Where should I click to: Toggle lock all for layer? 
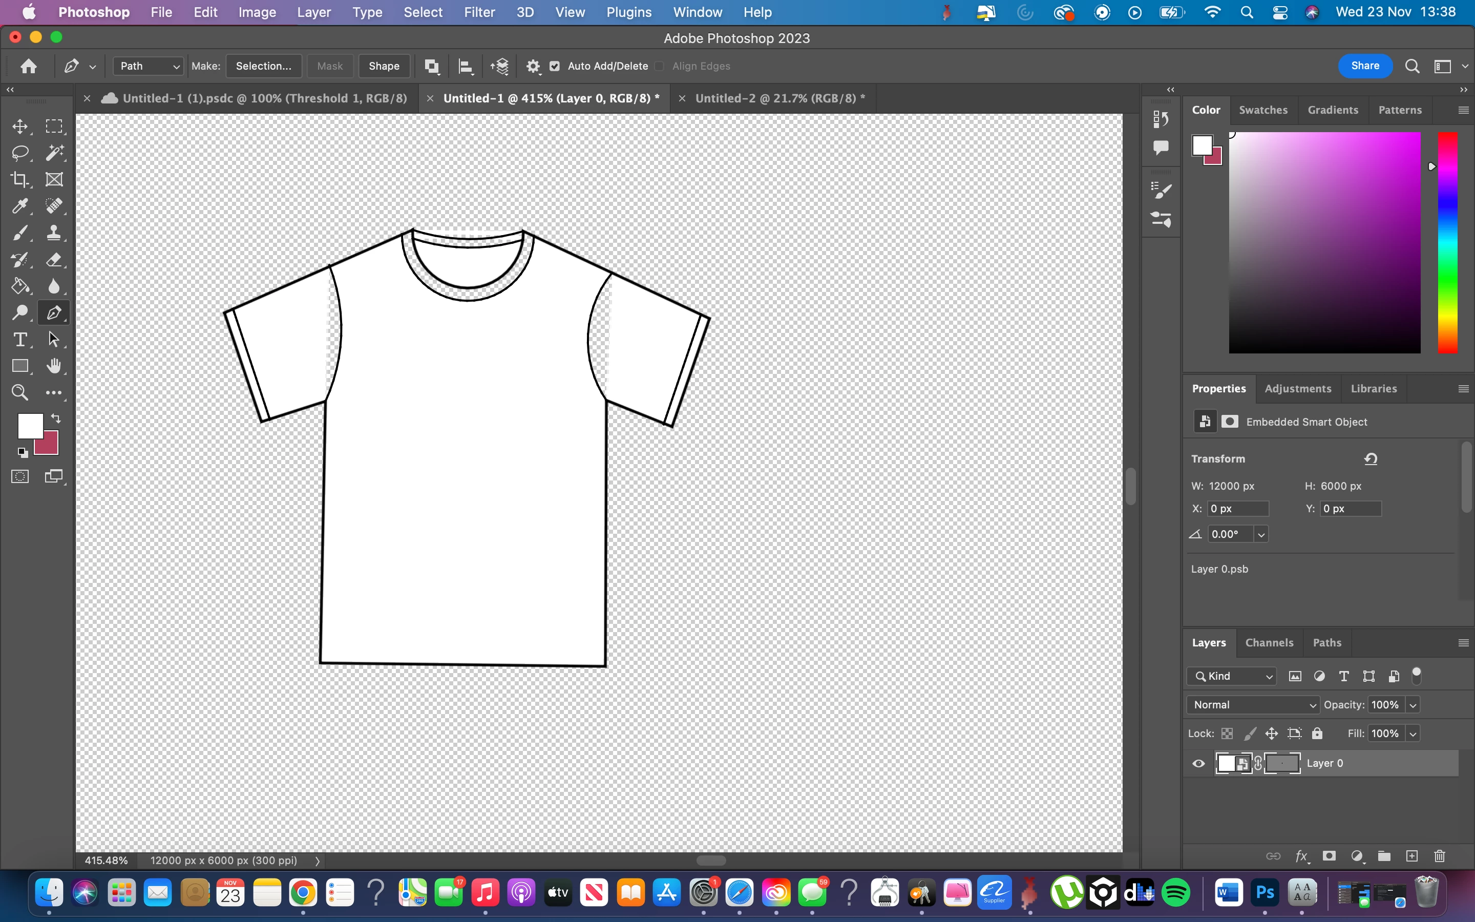coord(1317,734)
